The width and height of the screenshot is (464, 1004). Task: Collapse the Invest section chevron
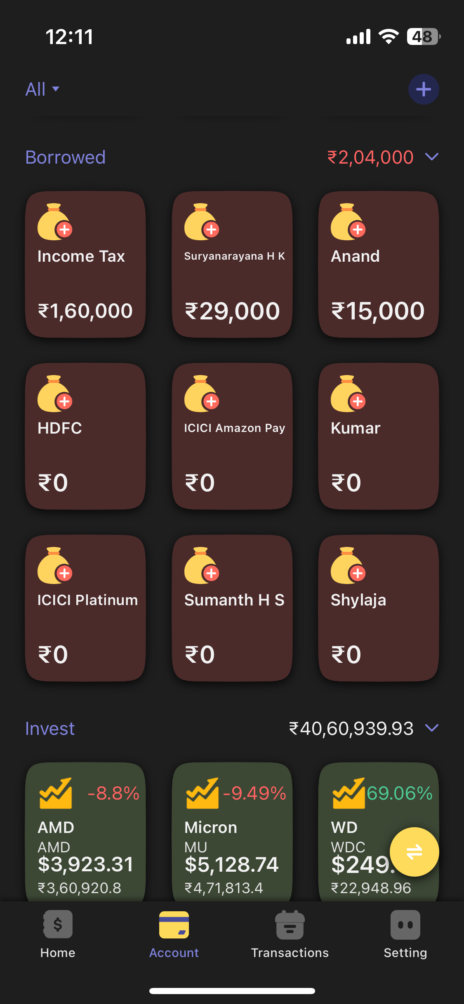pos(431,728)
